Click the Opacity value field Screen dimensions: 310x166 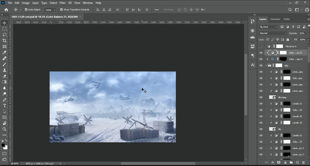pos(302,33)
